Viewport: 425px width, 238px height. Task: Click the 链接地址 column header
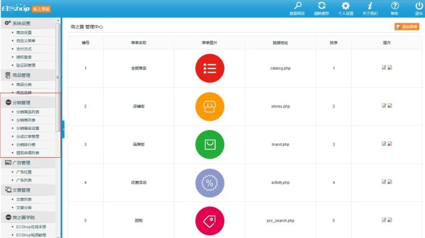[x=280, y=42]
